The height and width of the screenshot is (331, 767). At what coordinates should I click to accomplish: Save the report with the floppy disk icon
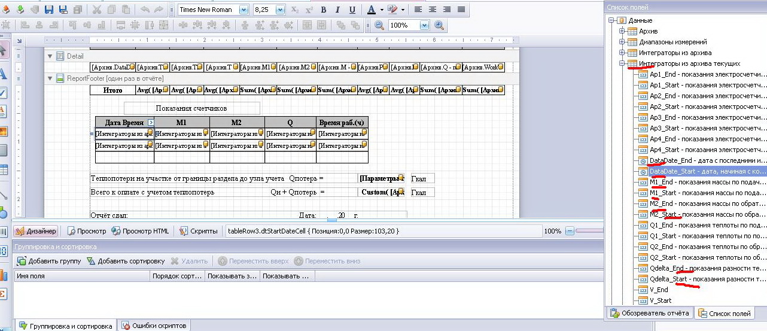pyautogui.click(x=49, y=10)
